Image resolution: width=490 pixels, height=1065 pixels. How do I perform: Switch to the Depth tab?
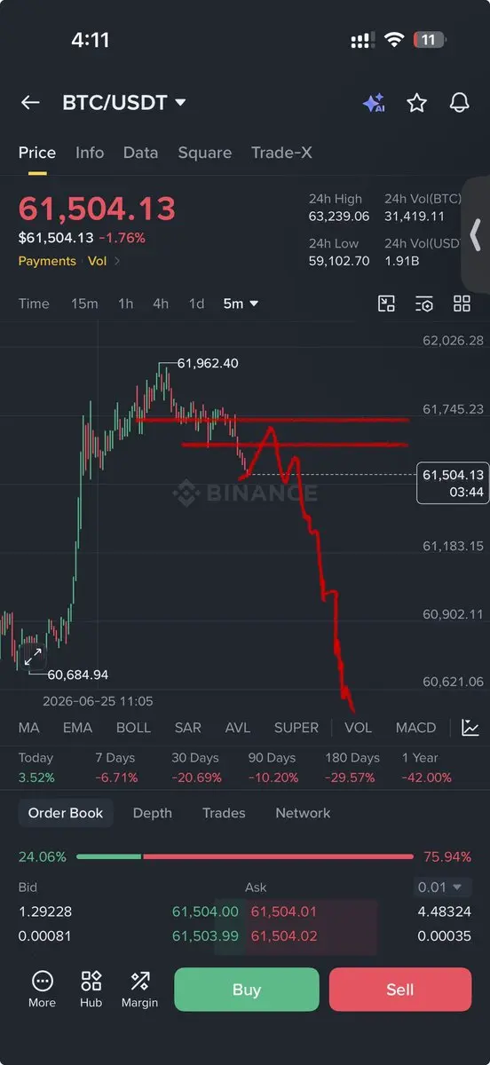click(153, 813)
